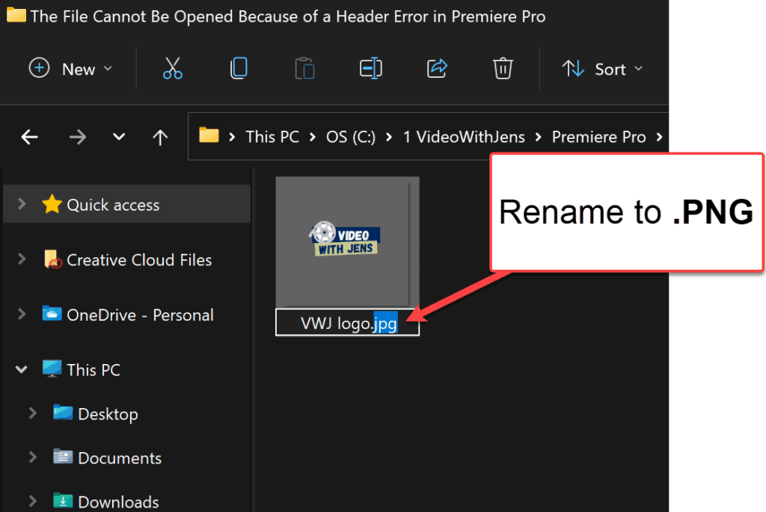Open the Documents folder in sidebar

(x=120, y=458)
